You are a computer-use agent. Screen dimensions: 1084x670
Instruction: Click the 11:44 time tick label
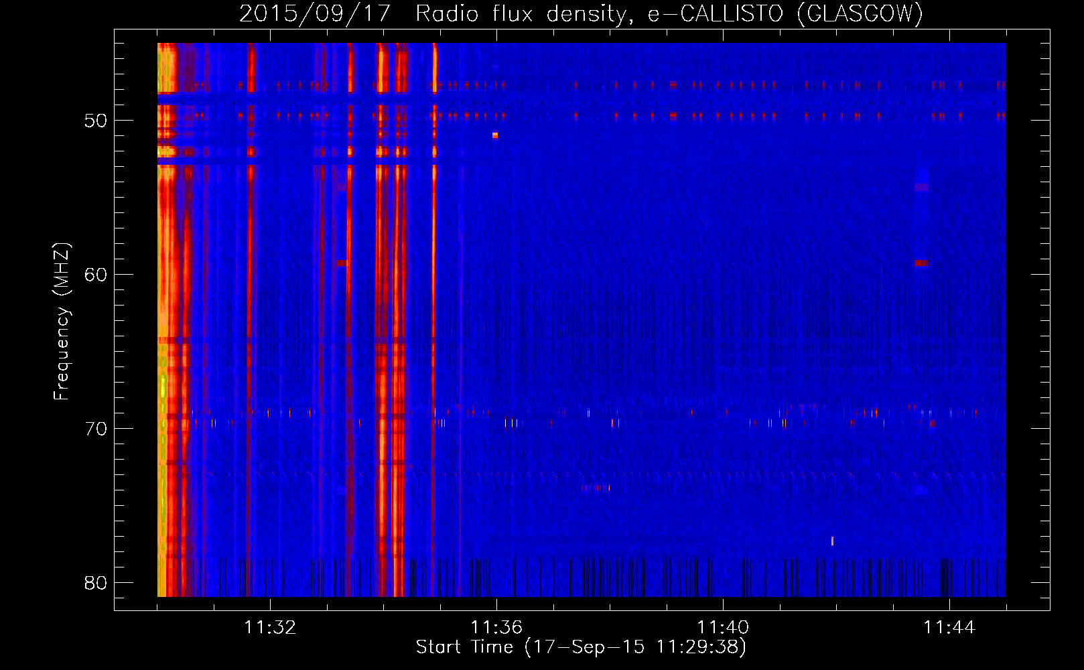tap(949, 627)
